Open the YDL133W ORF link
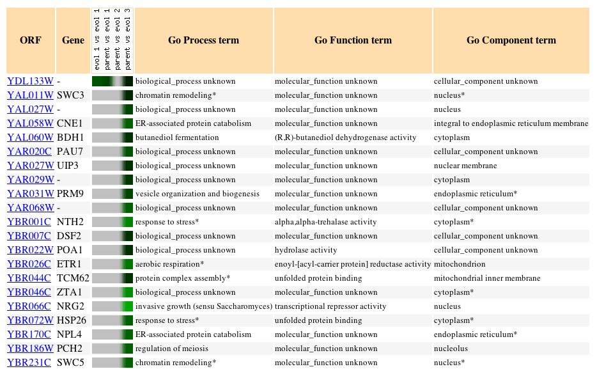Viewport: 597px width, 369px height. pos(30,81)
